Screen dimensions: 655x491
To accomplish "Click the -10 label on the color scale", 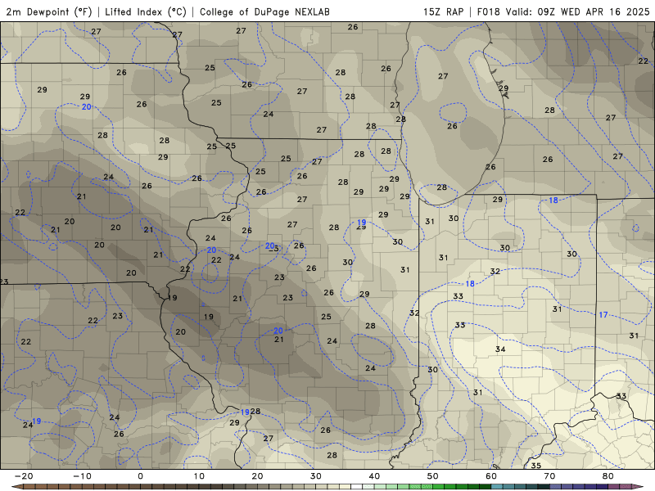I will (x=82, y=476).
